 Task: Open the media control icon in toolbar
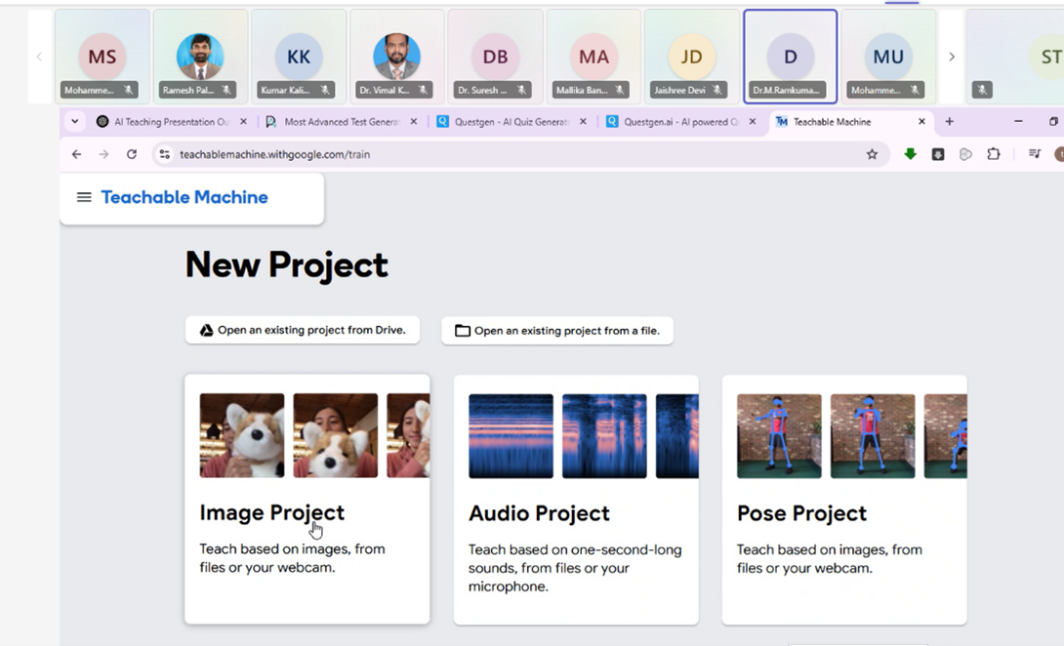(1035, 154)
